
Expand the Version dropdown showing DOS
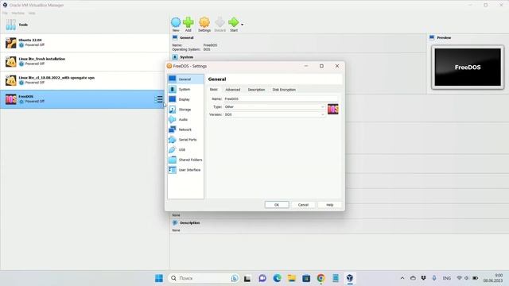pyautogui.click(x=274, y=114)
